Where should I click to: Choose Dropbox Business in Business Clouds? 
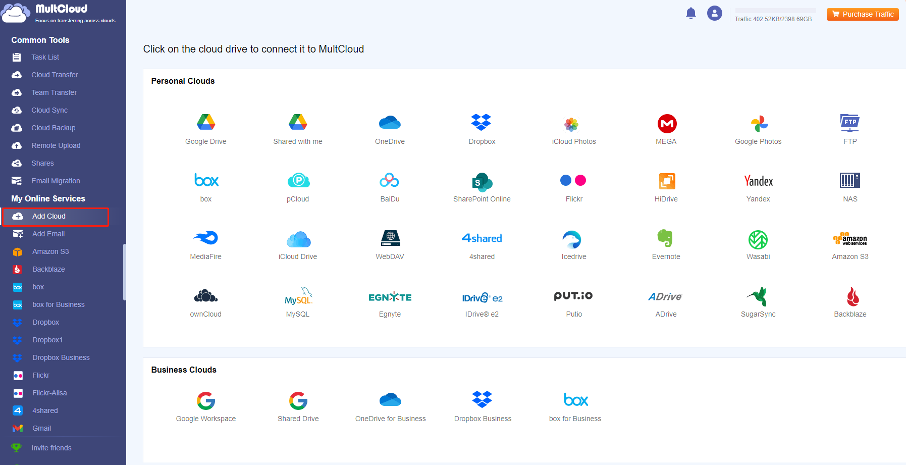[482, 399]
